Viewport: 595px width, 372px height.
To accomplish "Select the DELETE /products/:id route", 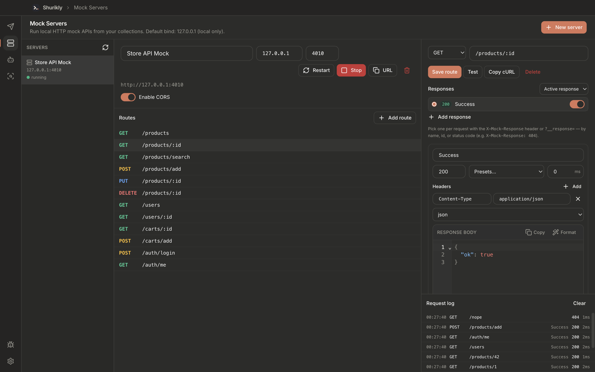I will 267,193.
